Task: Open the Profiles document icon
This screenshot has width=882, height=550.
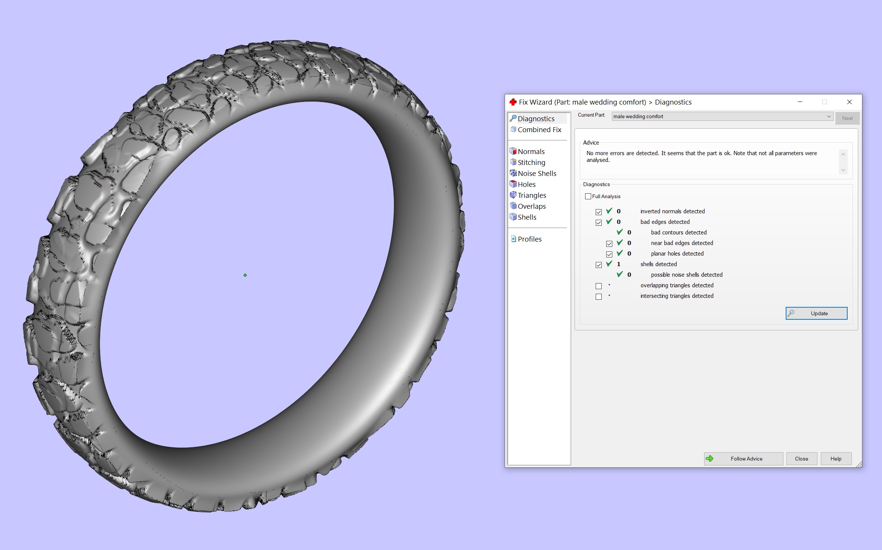Action: pos(513,239)
